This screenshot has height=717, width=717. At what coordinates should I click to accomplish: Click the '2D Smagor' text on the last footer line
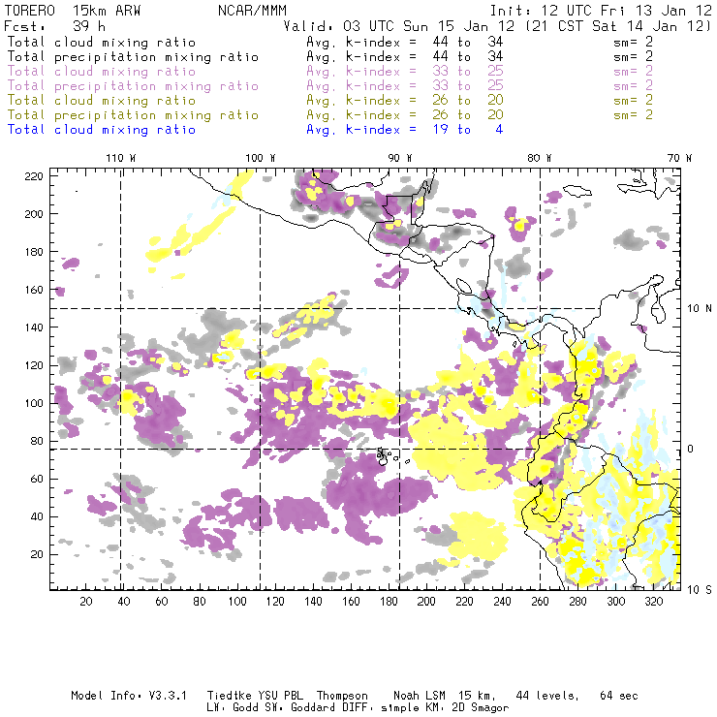481,708
